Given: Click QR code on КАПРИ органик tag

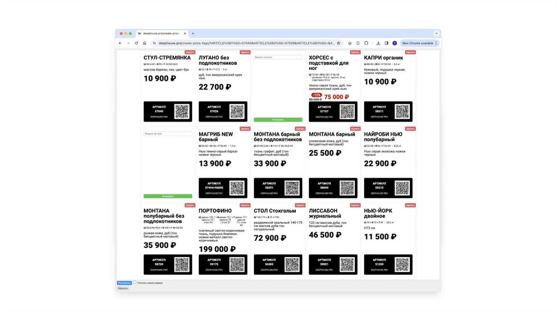Looking at the screenshot, I should pyautogui.click(x=402, y=111).
